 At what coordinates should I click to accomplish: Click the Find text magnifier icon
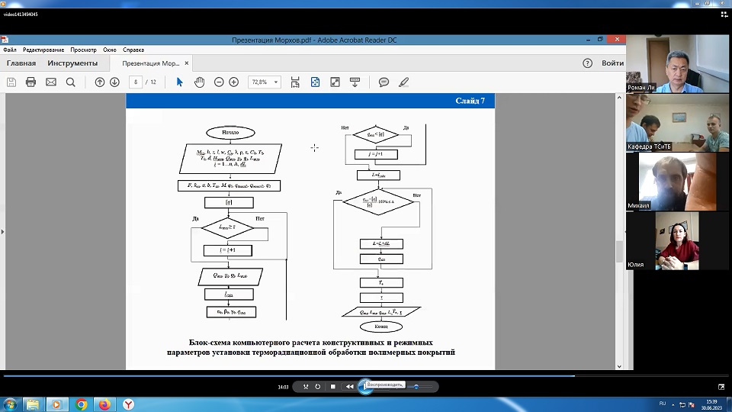coord(70,82)
